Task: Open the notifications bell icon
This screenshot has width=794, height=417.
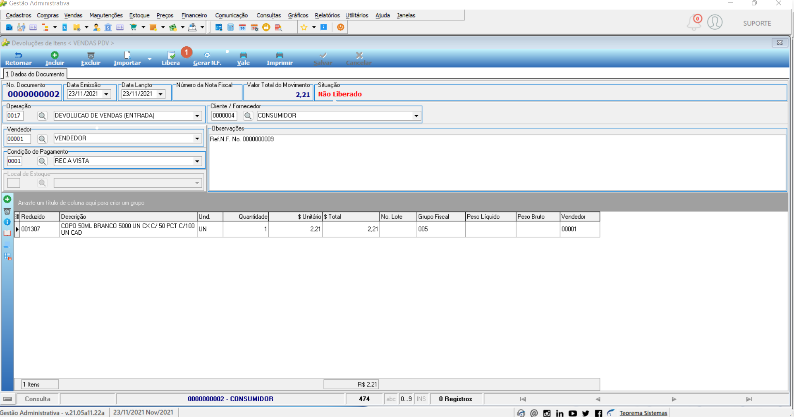Action: [694, 23]
